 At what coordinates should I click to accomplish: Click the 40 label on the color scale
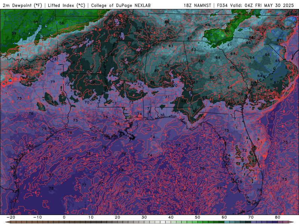(171, 217)
